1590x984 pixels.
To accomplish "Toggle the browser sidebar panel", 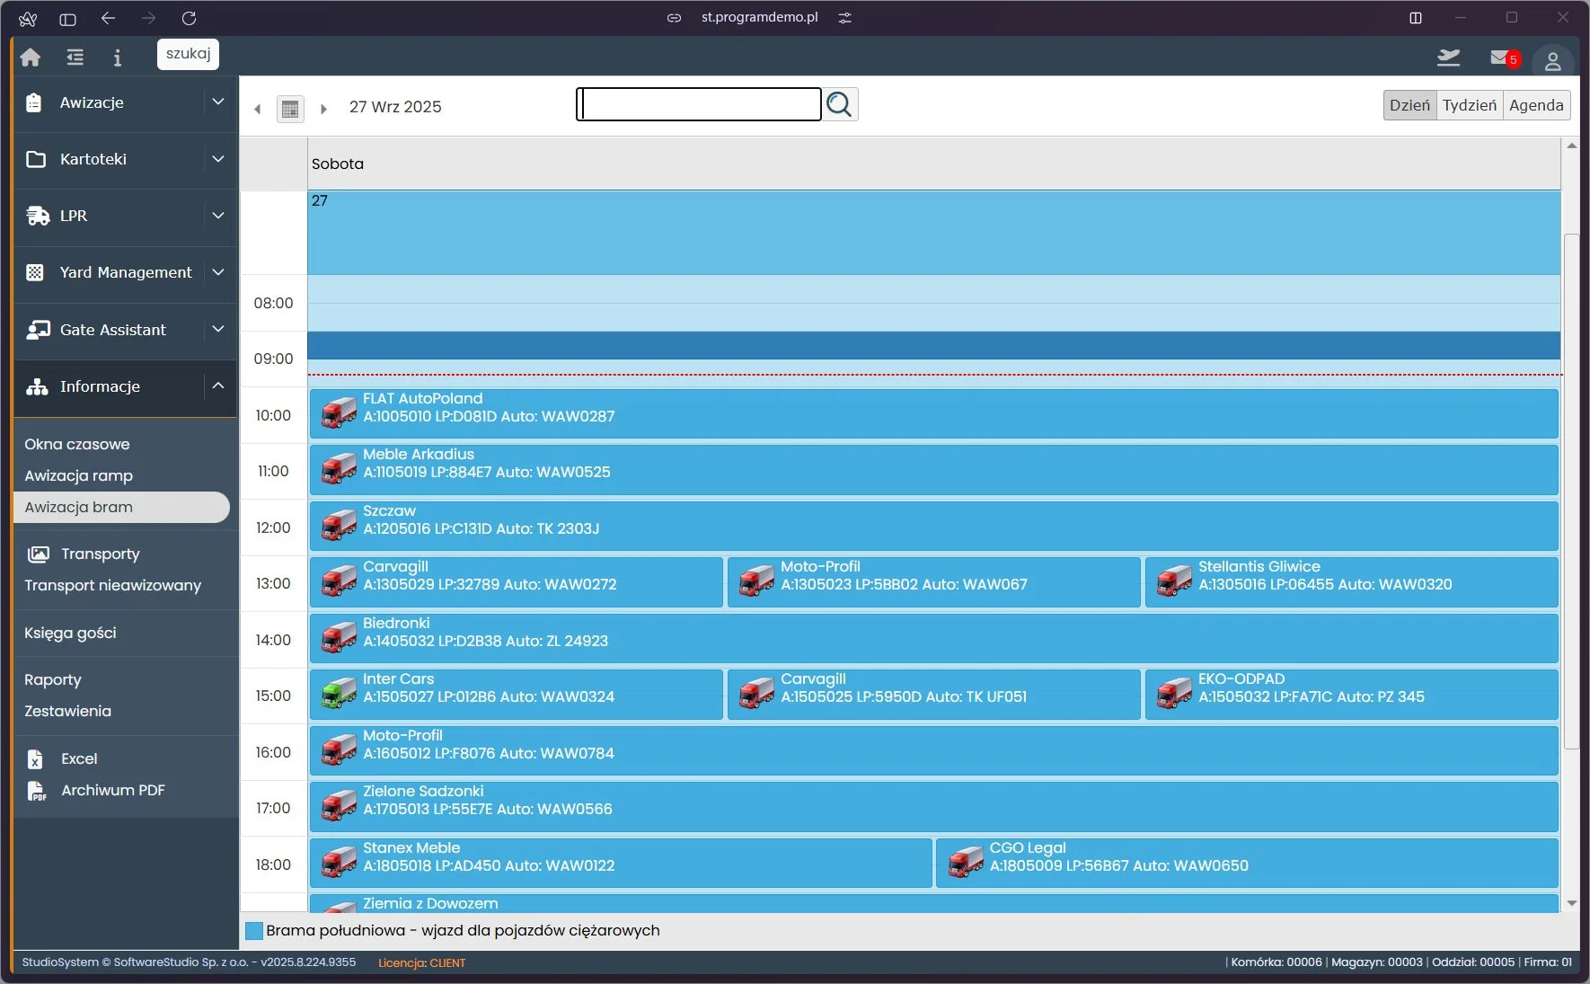I will pyautogui.click(x=67, y=19).
